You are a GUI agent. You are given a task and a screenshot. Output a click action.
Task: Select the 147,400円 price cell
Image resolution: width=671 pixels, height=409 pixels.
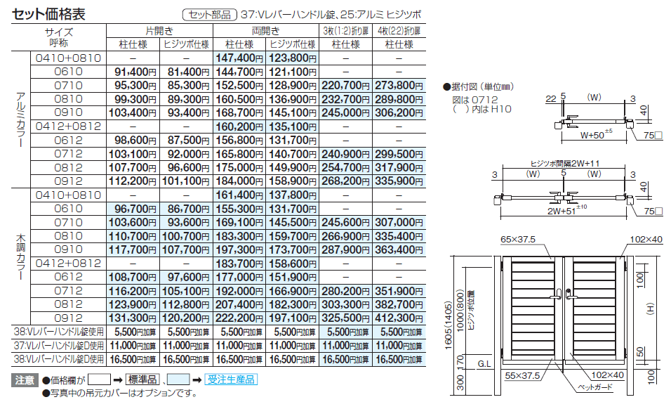(239, 58)
